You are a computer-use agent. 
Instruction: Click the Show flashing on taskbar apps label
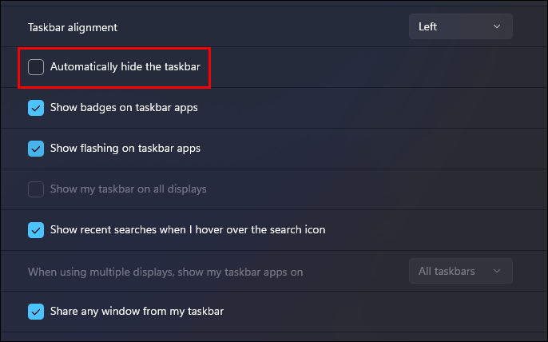tap(125, 149)
